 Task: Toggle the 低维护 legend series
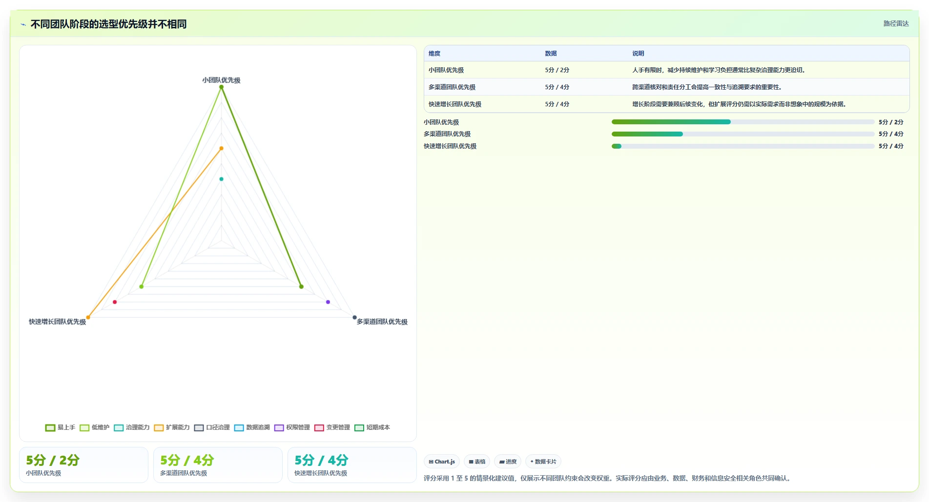94,427
